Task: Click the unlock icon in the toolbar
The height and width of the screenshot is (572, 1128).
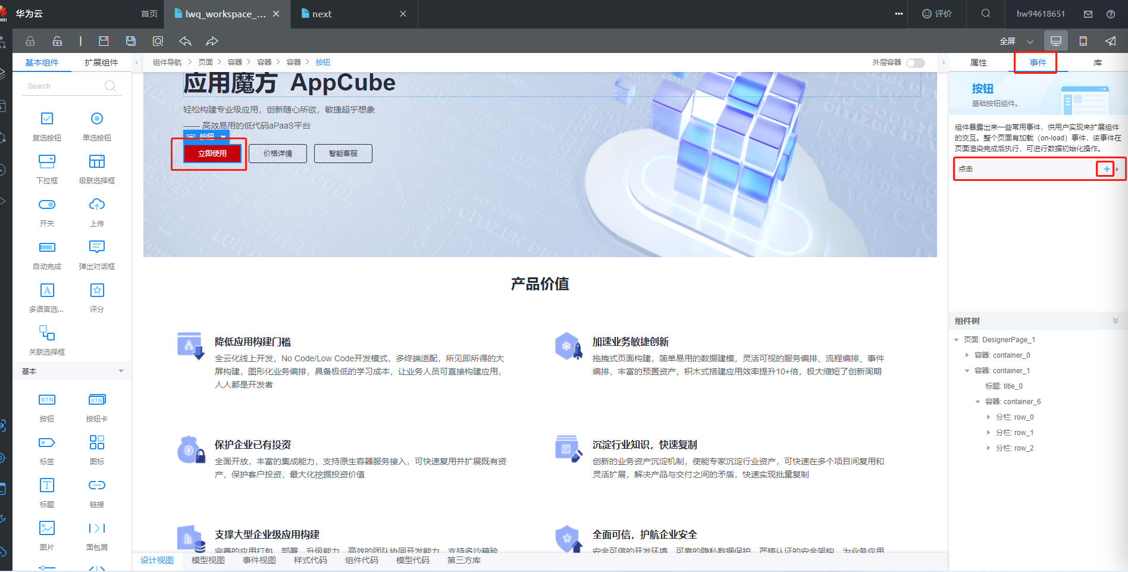Action: click(57, 41)
